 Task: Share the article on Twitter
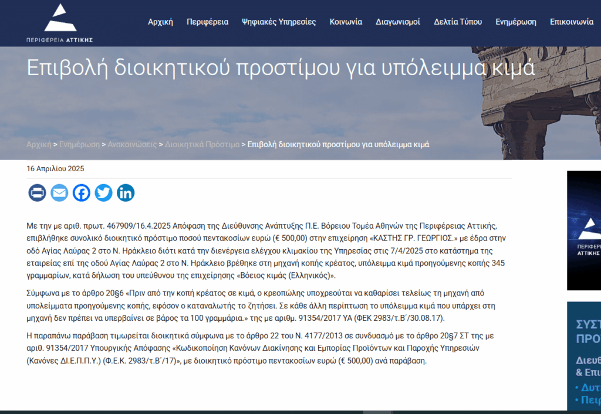click(x=103, y=193)
